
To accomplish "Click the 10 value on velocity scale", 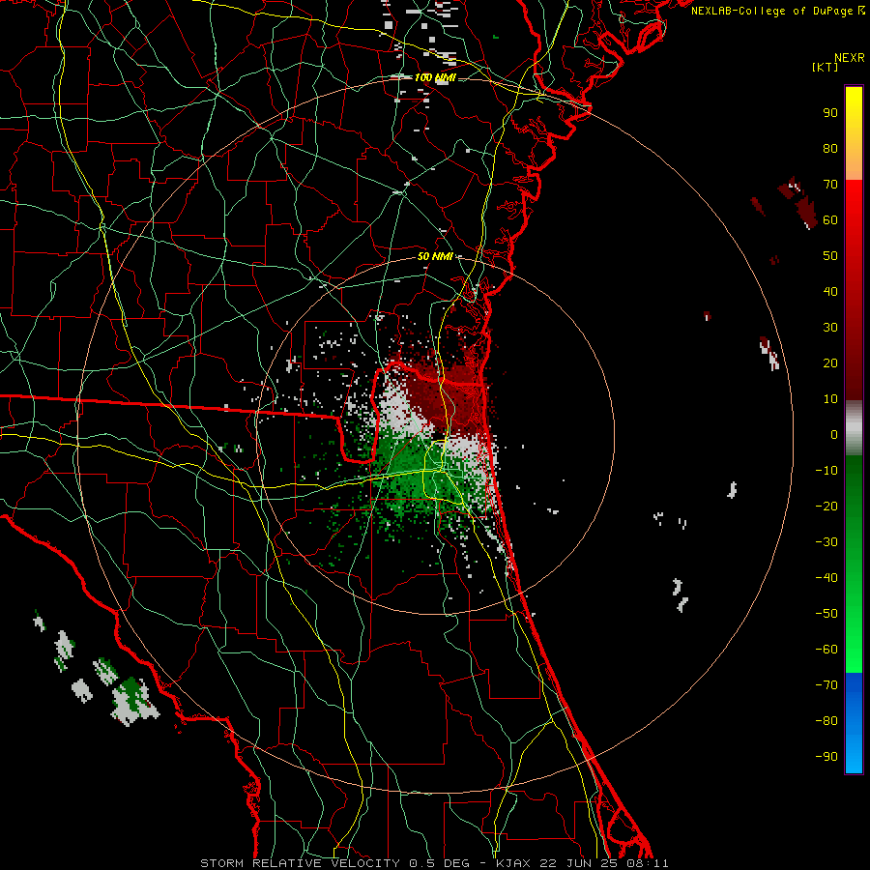I will coord(830,399).
